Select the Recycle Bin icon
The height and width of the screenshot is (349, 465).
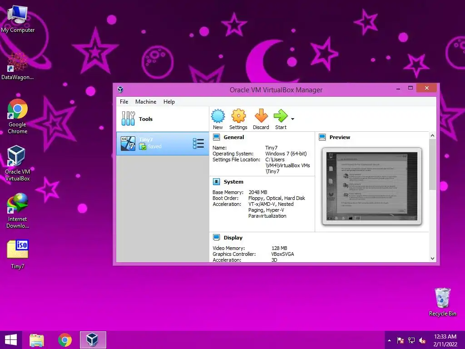tap(442, 302)
